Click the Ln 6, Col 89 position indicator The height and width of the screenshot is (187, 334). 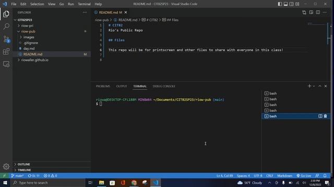[x=225, y=176]
